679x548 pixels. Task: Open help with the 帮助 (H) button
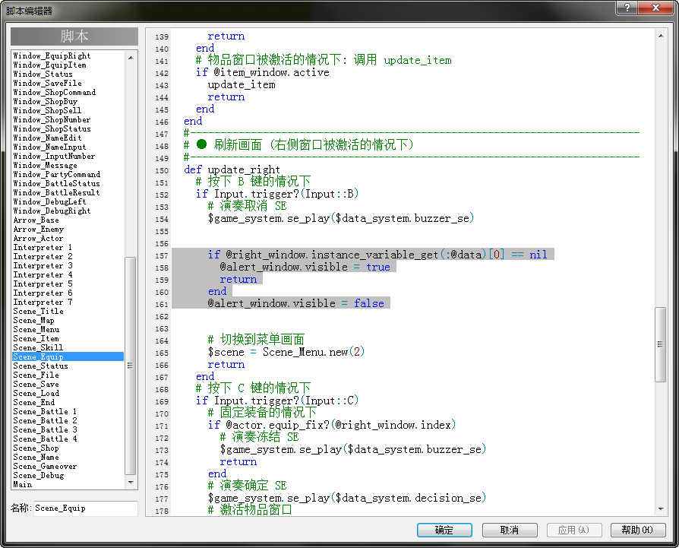click(638, 530)
